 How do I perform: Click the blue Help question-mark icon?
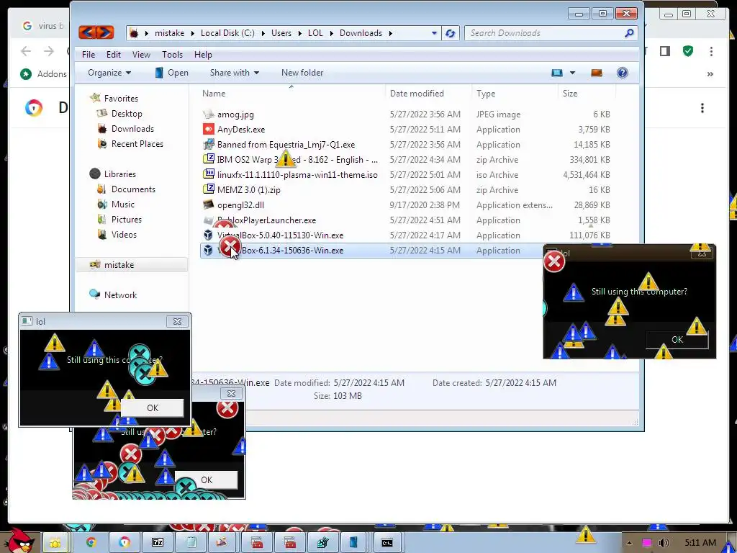[623, 73]
